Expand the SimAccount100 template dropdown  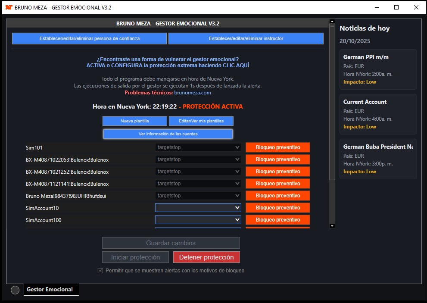(198, 220)
